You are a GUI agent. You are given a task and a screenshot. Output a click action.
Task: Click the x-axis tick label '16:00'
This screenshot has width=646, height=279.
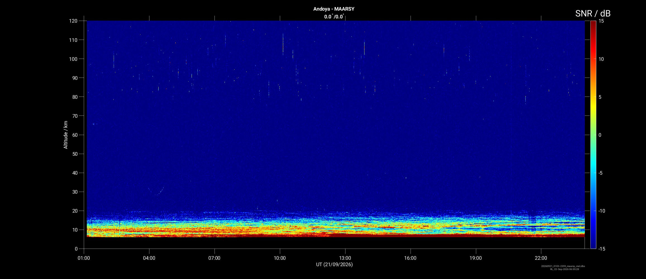click(410, 258)
